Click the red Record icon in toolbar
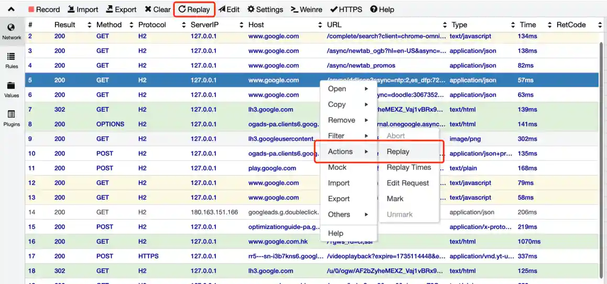 pyautogui.click(x=31, y=9)
